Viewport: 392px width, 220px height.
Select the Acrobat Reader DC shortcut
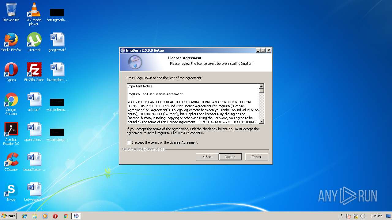(x=11, y=134)
